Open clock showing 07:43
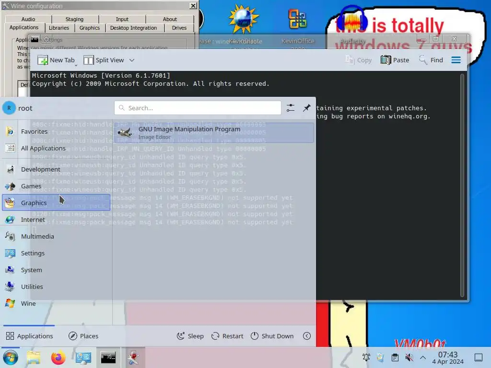491x368 pixels. (x=448, y=357)
